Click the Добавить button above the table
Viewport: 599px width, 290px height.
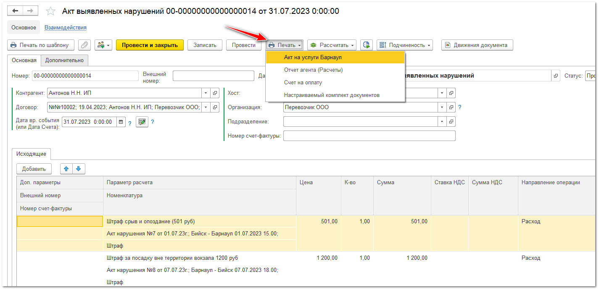[34, 169]
